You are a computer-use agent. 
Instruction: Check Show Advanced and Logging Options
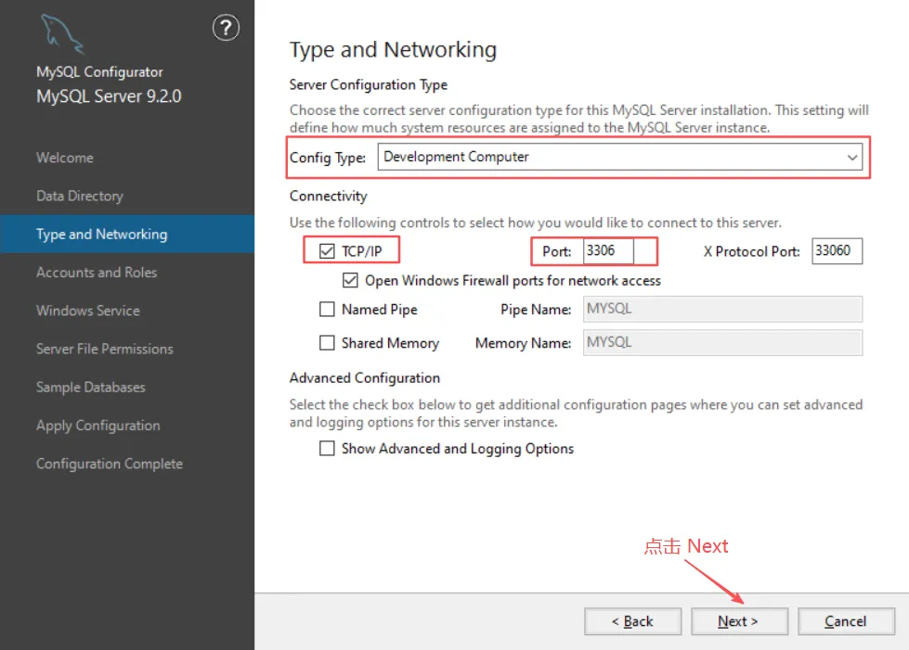coord(327,449)
